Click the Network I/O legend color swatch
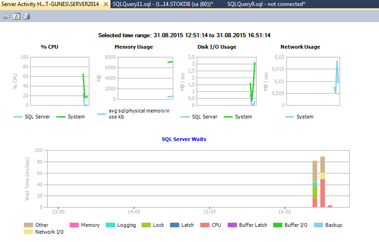The width and height of the screenshot is (379, 242). coord(28,232)
